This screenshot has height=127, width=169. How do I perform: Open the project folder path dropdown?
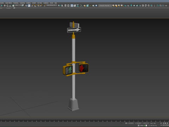[105, 6]
